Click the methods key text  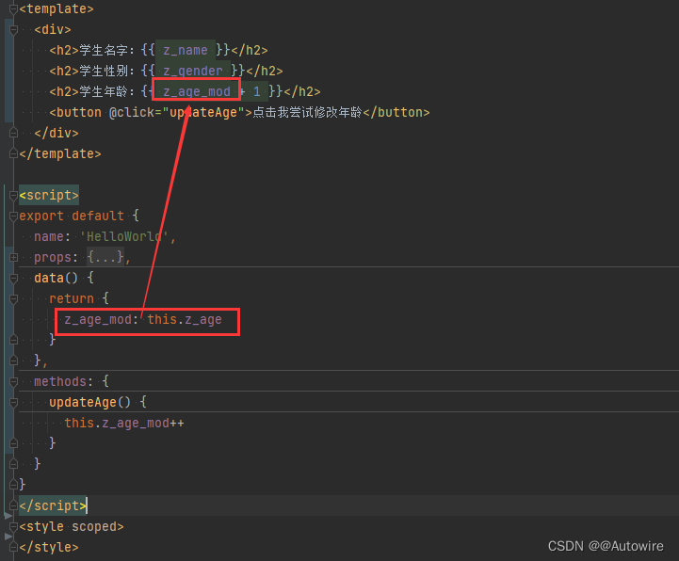click(x=59, y=381)
